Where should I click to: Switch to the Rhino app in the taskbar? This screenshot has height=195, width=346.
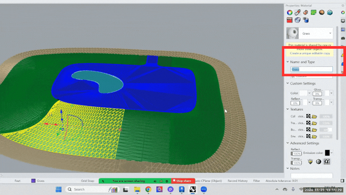point(193,190)
